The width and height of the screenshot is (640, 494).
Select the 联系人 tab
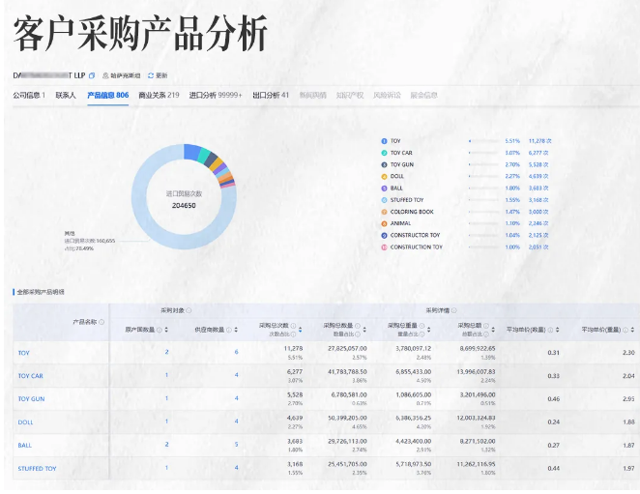(x=66, y=96)
